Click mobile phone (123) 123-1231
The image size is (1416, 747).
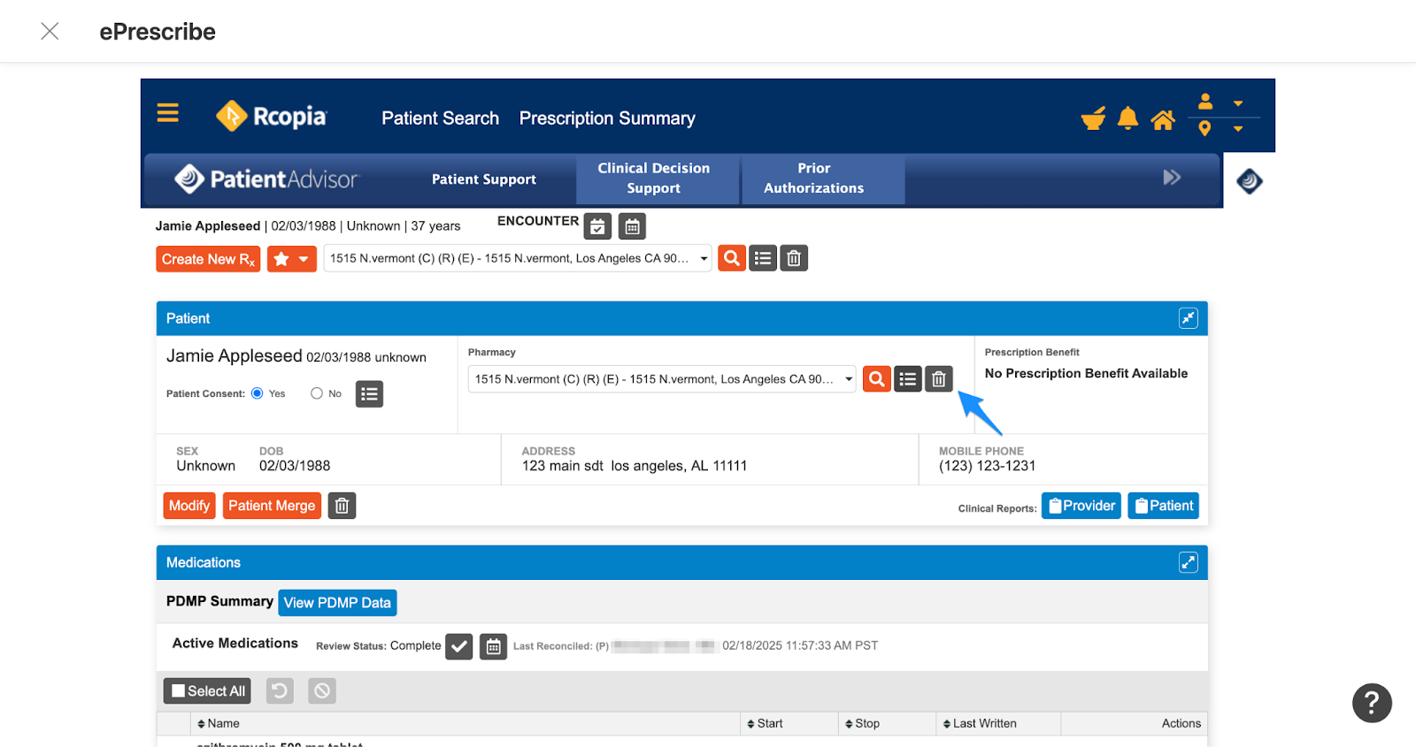coord(987,466)
